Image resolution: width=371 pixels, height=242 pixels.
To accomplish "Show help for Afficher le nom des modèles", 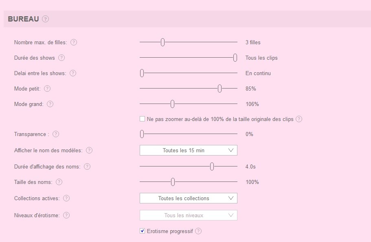I will pyautogui.click(x=89, y=150).
